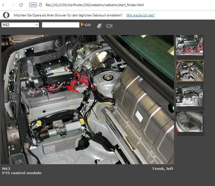Reload the current page
This screenshot has width=215, height=186.
(x=21, y=5)
